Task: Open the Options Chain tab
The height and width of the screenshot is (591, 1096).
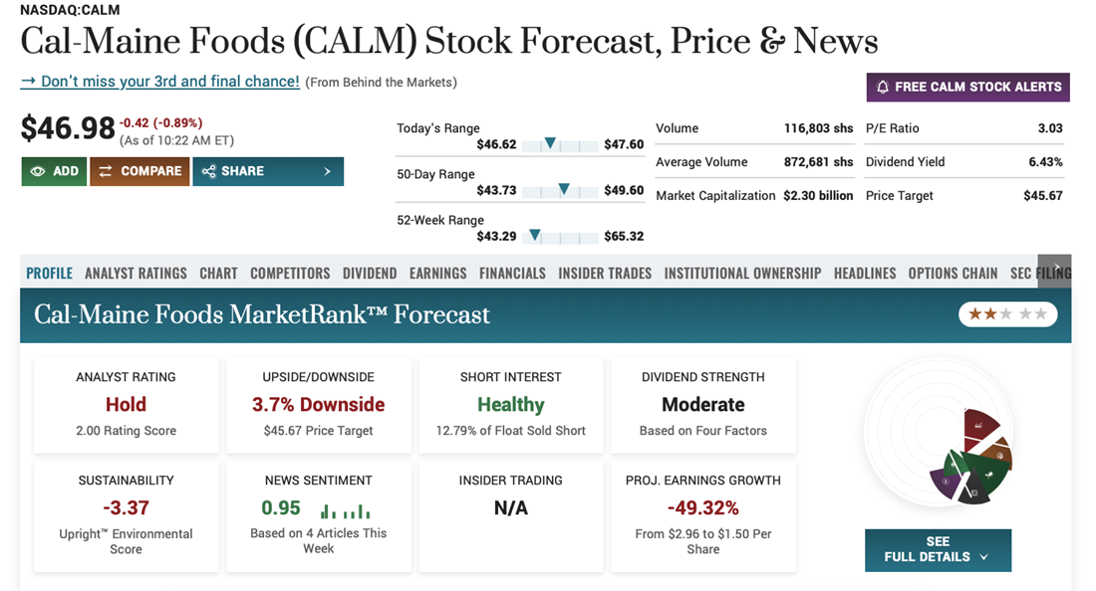Action: click(953, 273)
